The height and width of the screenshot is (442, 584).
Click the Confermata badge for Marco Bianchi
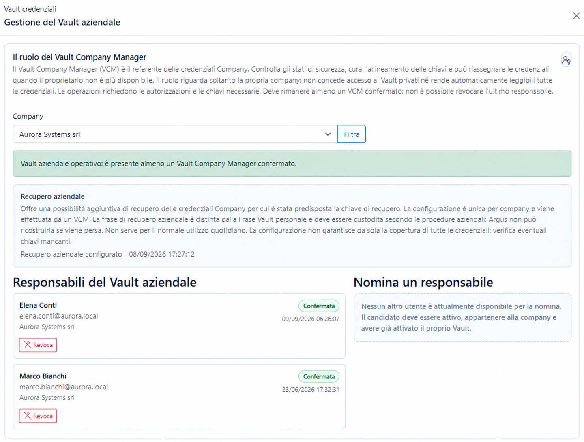[x=319, y=376]
